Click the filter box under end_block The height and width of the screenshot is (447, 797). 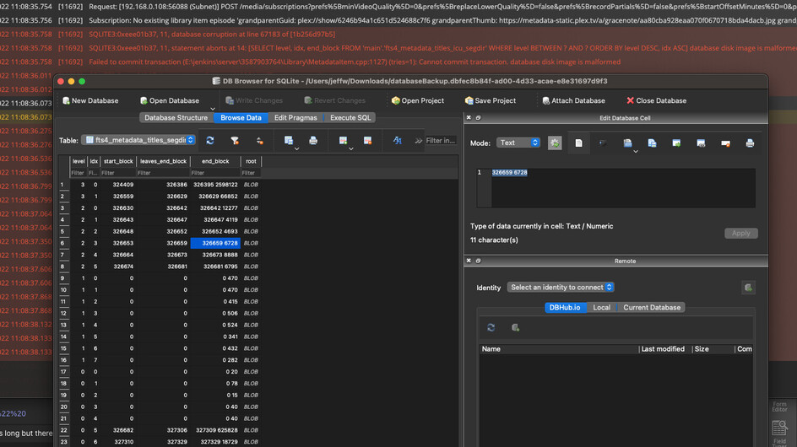click(x=215, y=173)
